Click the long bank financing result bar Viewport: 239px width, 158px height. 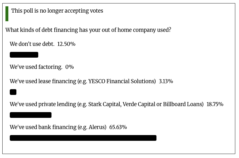tap(83, 138)
